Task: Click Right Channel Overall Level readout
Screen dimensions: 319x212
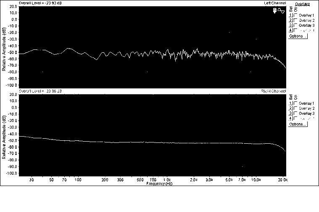Action: (x=40, y=91)
